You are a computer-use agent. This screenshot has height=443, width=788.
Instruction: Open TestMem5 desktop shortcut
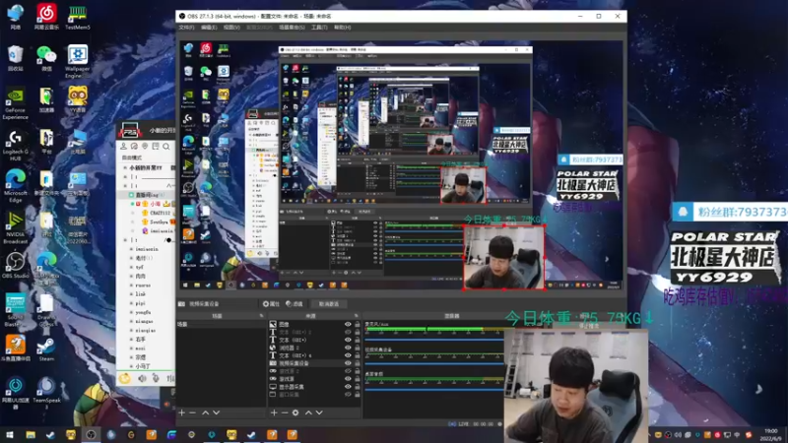78,18
